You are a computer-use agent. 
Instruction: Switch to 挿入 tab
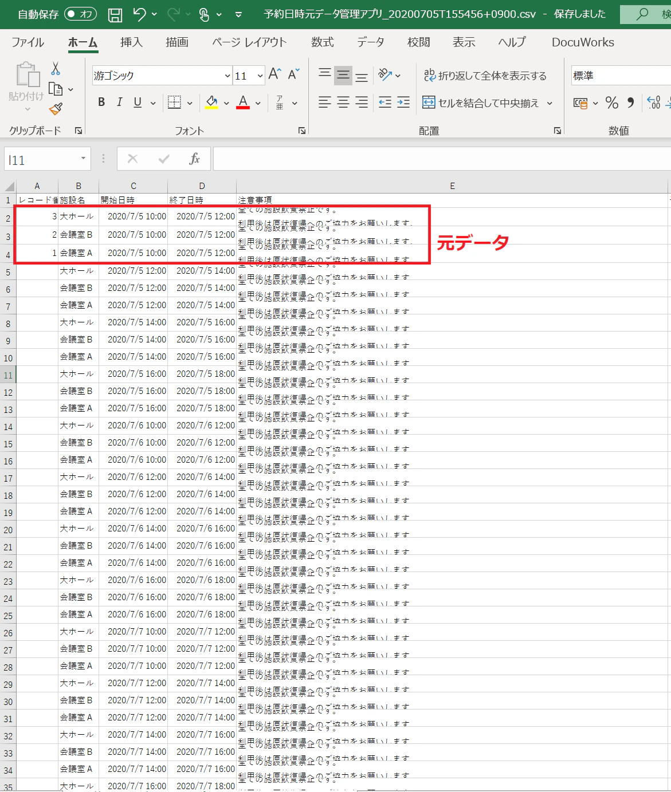click(131, 42)
